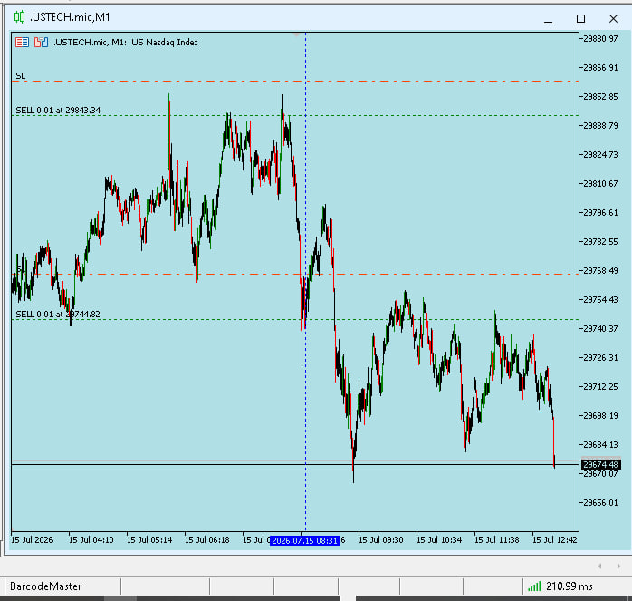Click the 29726.31 price scale value

pyautogui.click(x=600, y=358)
